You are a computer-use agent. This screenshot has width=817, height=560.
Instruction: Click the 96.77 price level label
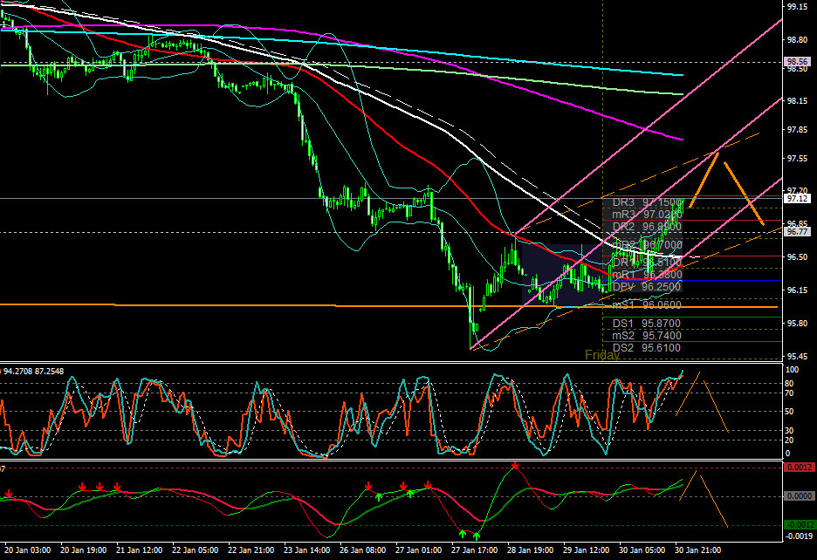pyautogui.click(x=797, y=232)
